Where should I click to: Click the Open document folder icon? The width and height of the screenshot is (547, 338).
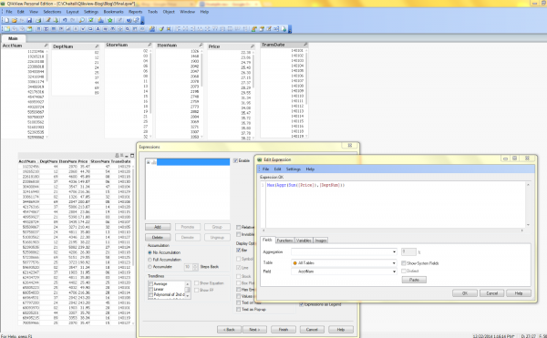pos(15,20)
